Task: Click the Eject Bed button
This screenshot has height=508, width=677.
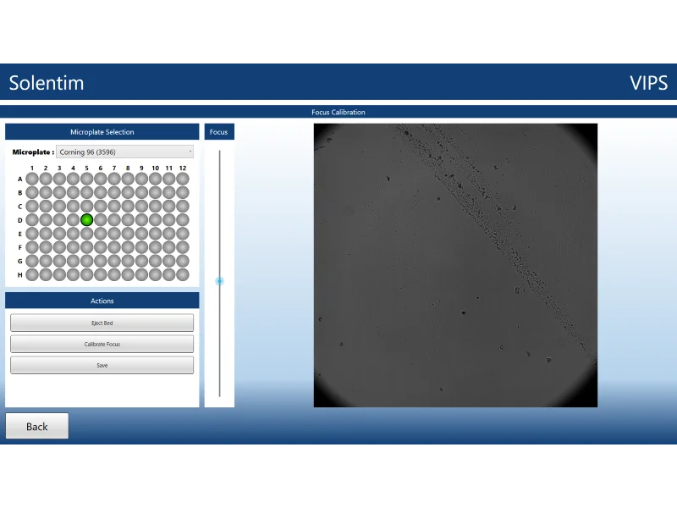Action: click(x=102, y=323)
